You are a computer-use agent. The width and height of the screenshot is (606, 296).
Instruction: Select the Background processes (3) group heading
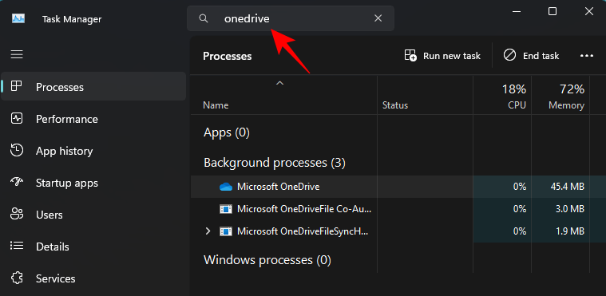pyautogui.click(x=275, y=163)
